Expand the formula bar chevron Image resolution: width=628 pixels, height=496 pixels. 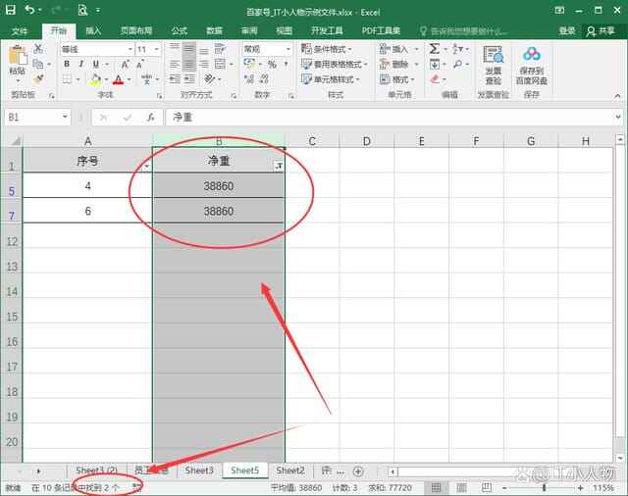pos(618,118)
